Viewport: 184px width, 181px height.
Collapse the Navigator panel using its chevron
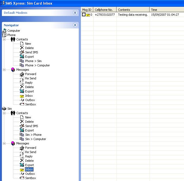click(75, 25)
